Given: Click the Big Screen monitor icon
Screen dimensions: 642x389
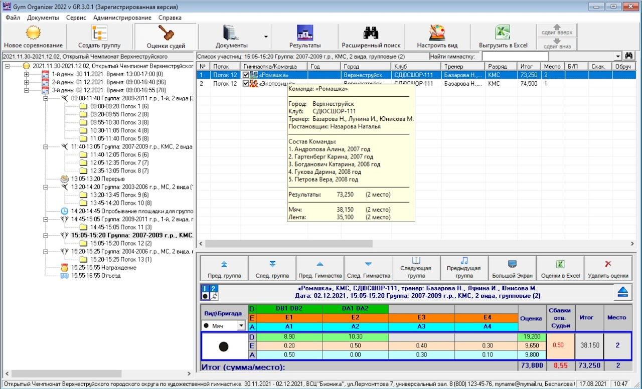Looking at the screenshot, I should 512,264.
